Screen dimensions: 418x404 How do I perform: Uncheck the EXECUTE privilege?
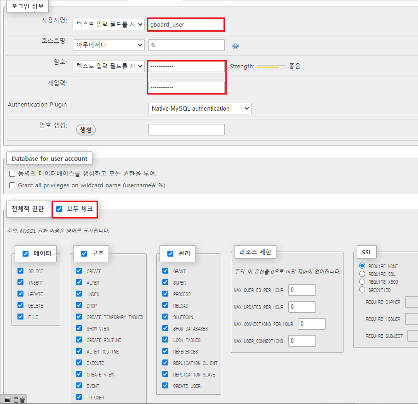coord(79,363)
